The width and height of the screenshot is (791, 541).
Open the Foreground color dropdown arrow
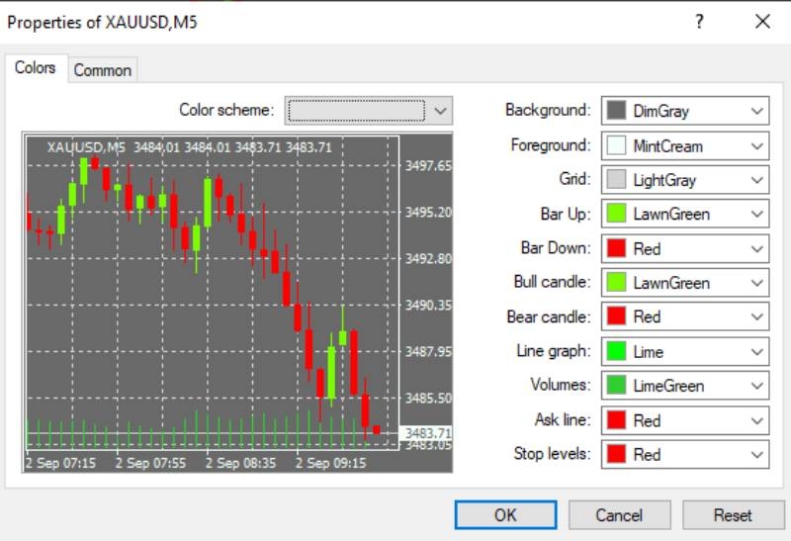tap(756, 146)
